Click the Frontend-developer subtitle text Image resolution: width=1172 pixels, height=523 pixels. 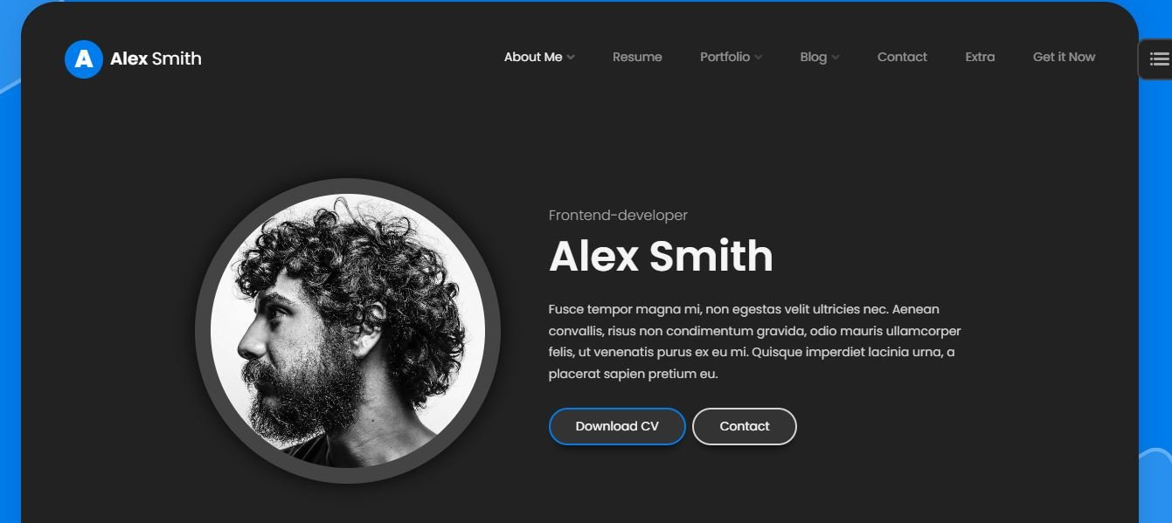click(618, 215)
